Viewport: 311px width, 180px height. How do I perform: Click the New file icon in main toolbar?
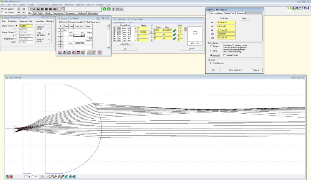point(30,9)
